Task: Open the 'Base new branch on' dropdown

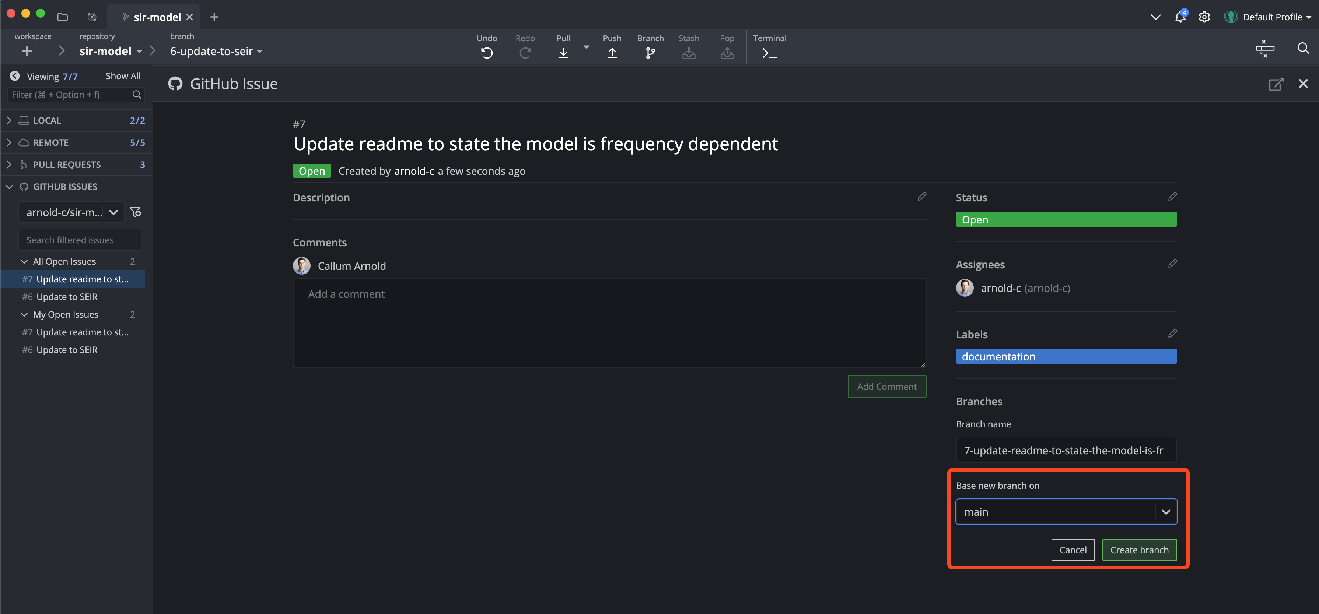Action: 1166,512
